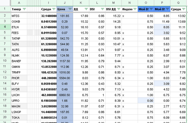
Task: Open filter in column P header
Action: click(167, 9)
